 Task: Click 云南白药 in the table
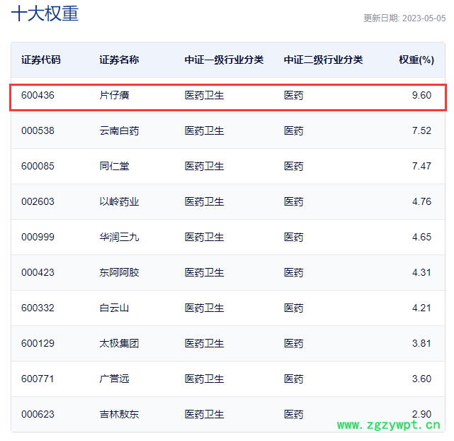[x=119, y=130]
